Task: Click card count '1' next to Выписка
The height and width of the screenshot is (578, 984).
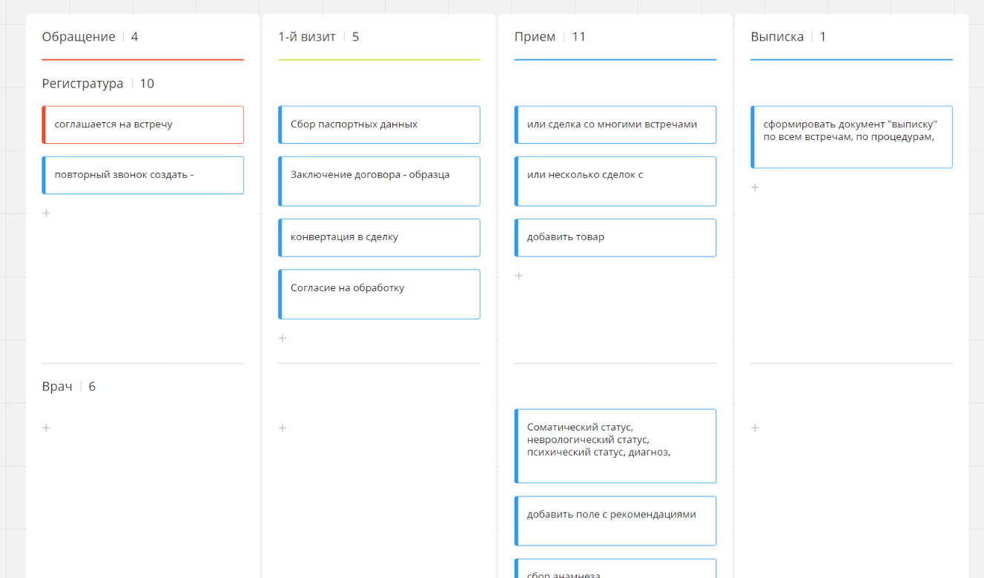Action: (823, 36)
